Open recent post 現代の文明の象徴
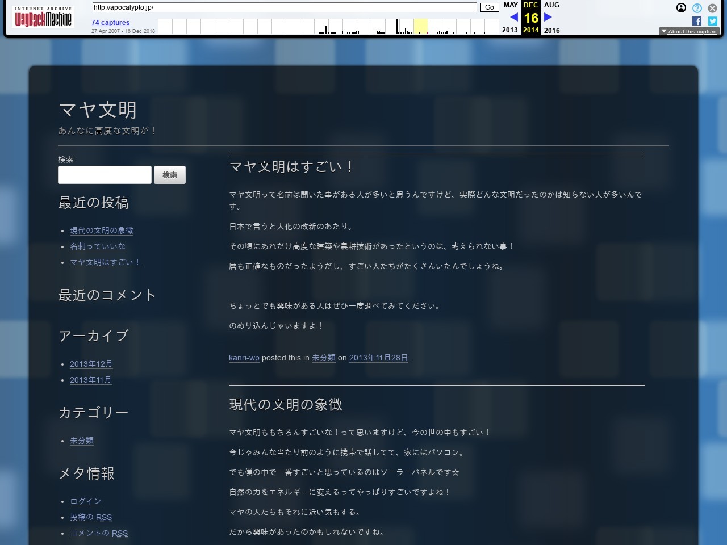727x545 pixels. coord(102,230)
